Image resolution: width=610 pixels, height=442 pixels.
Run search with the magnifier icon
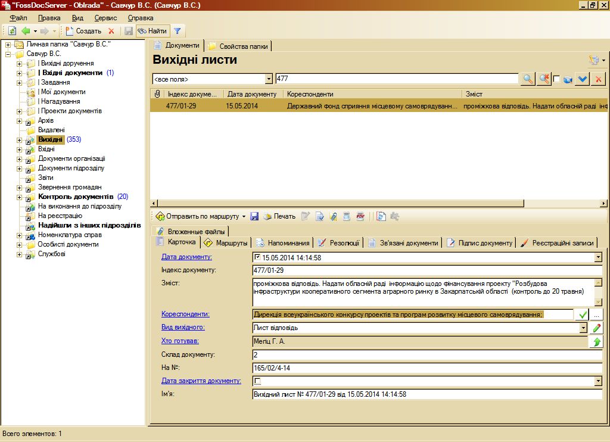click(x=528, y=79)
